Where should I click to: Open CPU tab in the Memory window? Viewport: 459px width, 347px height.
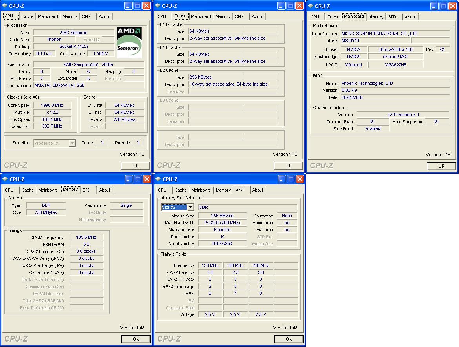coord(9,190)
